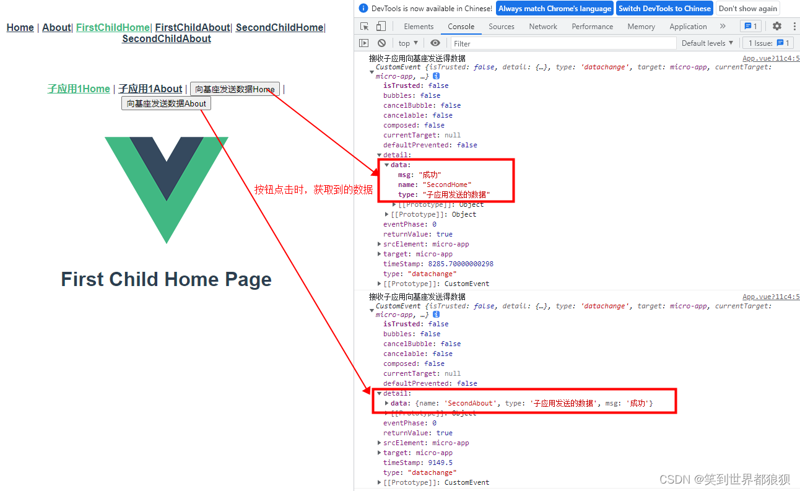
Task: Open the FirstChildAbout link
Action: click(192, 27)
